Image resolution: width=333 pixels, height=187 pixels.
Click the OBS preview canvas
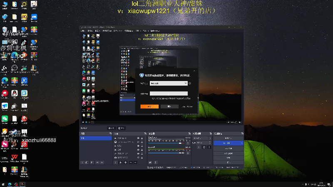click(162, 79)
